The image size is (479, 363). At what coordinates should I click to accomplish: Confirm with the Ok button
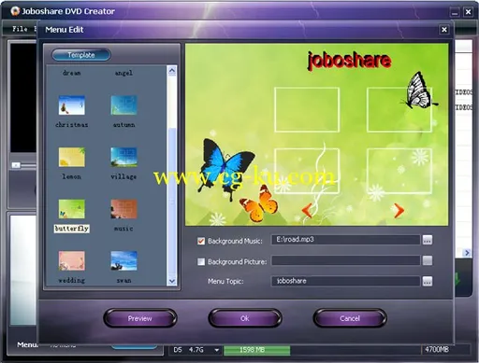(245, 318)
